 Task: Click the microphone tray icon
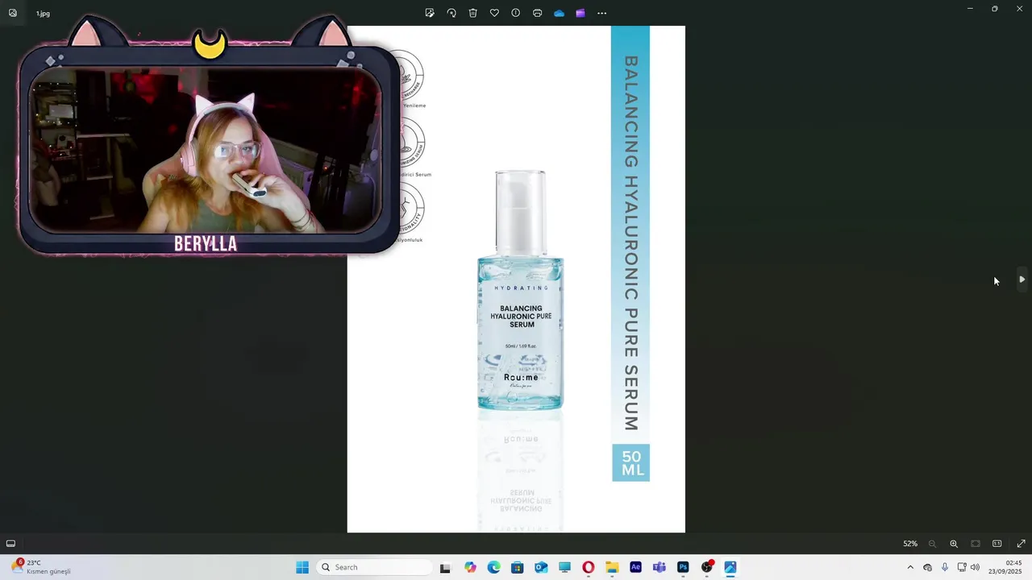point(945,567)
